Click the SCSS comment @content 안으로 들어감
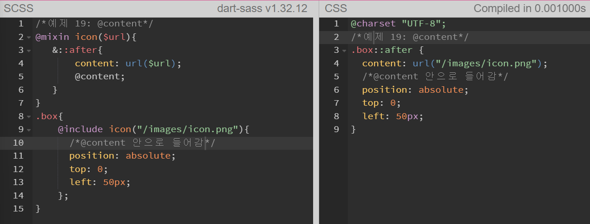 coord(142,143)
